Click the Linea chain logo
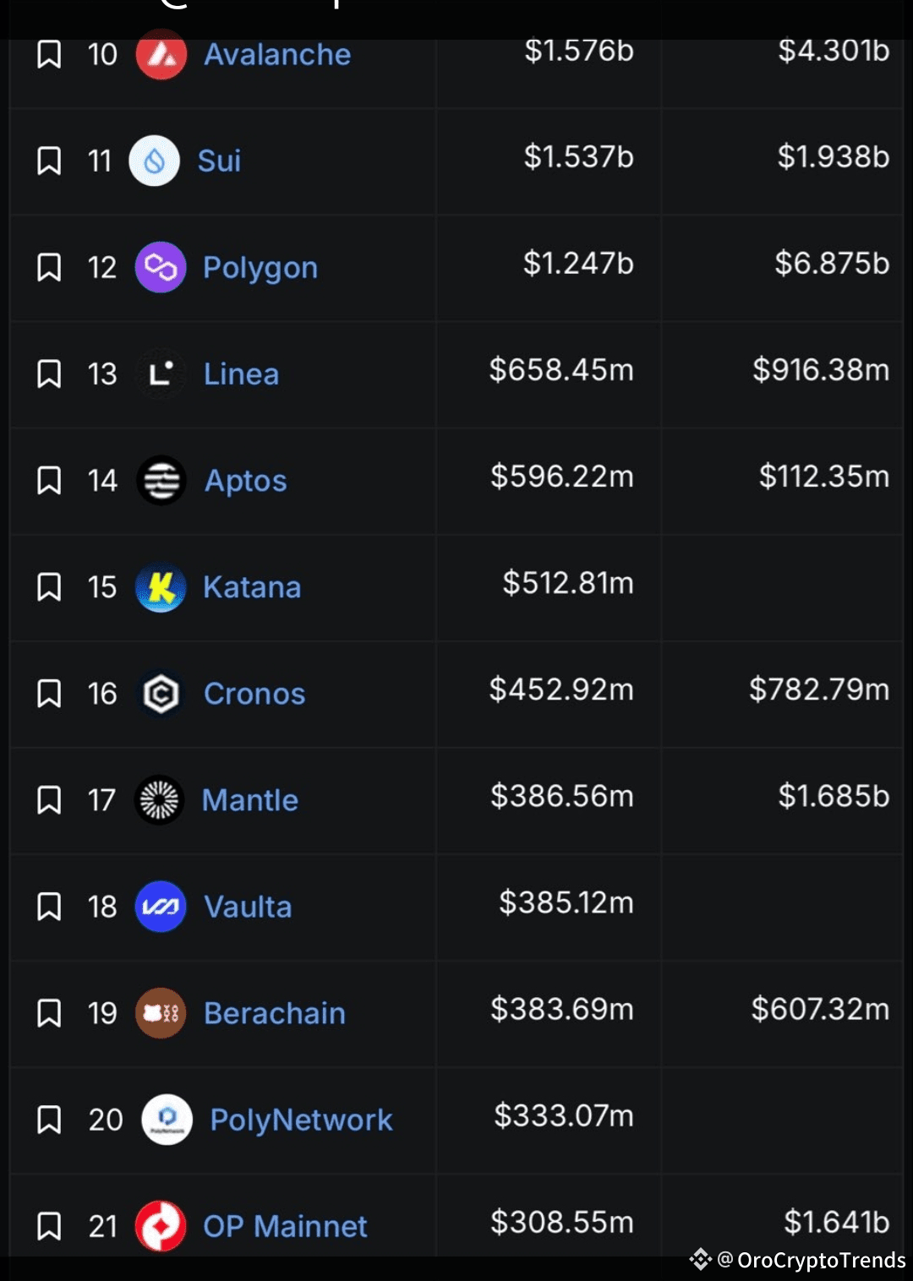Screen dimensions: 913x1281 [161, 373]
